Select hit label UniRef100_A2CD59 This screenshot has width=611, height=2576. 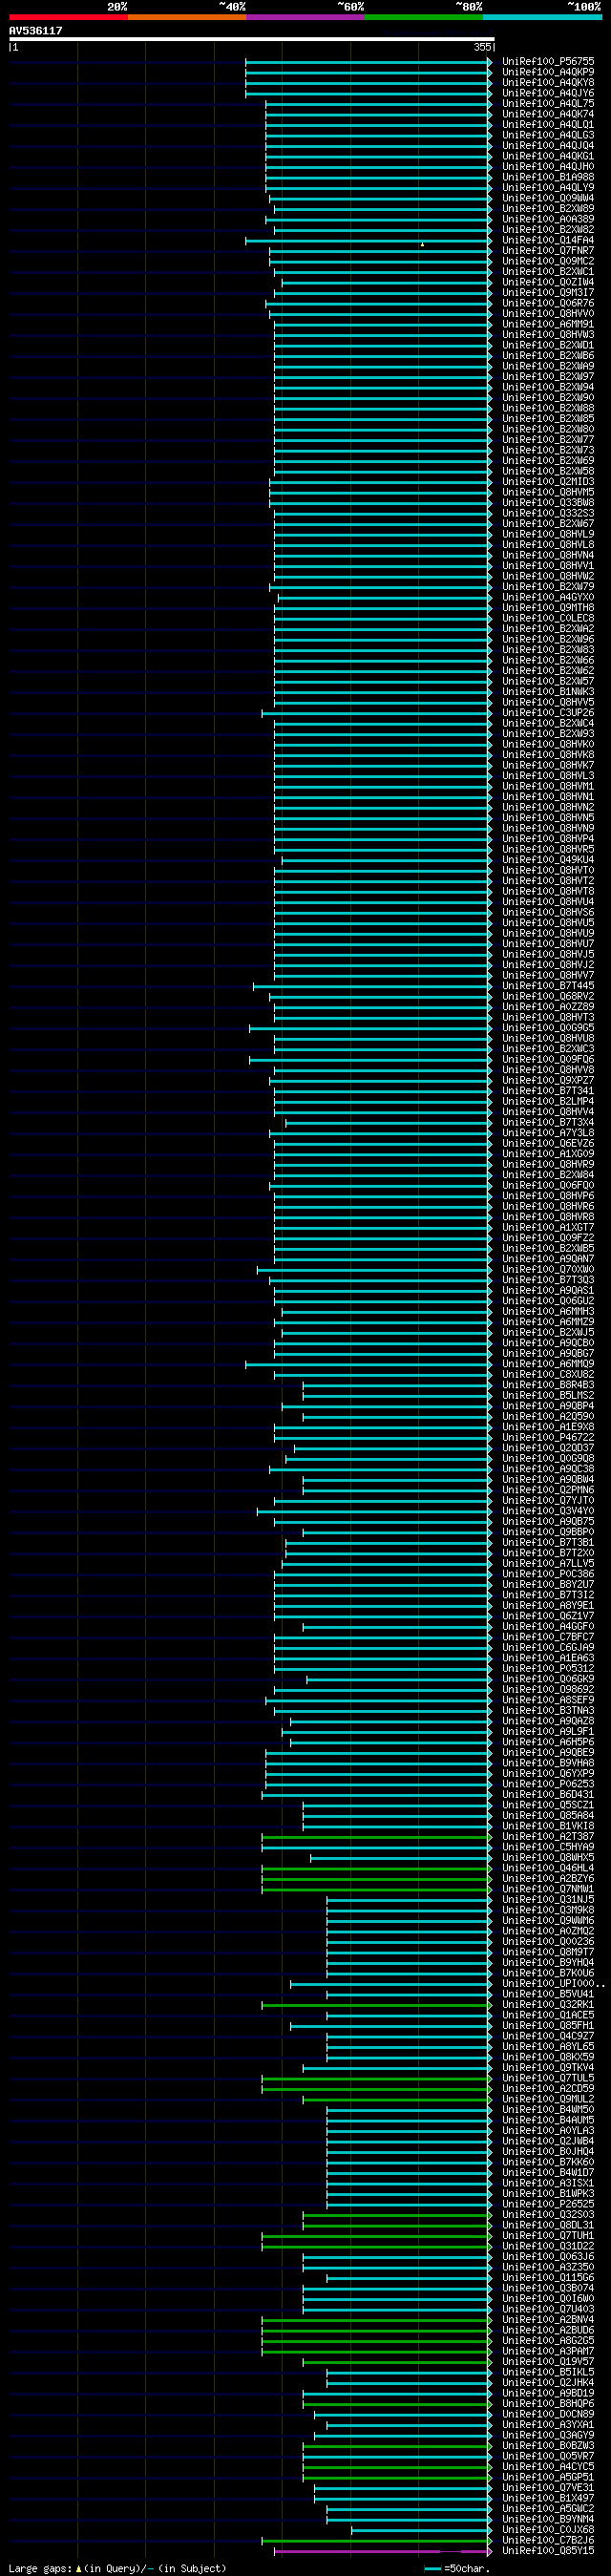[x=548, y=2089]
